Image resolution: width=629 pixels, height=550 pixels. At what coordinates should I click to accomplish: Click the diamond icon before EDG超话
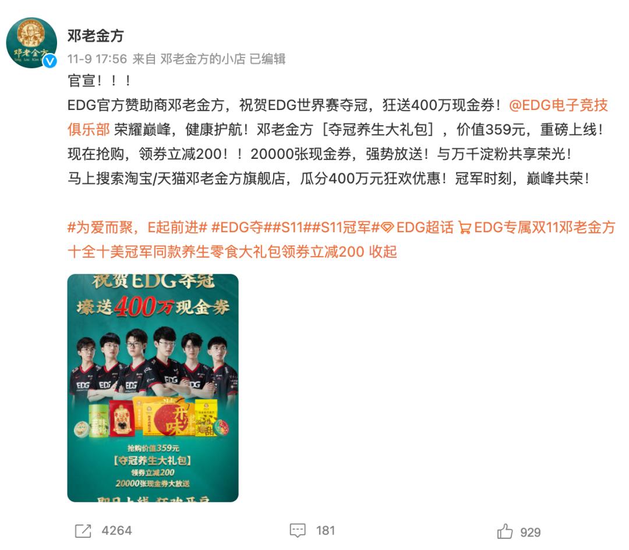[387, 228]
